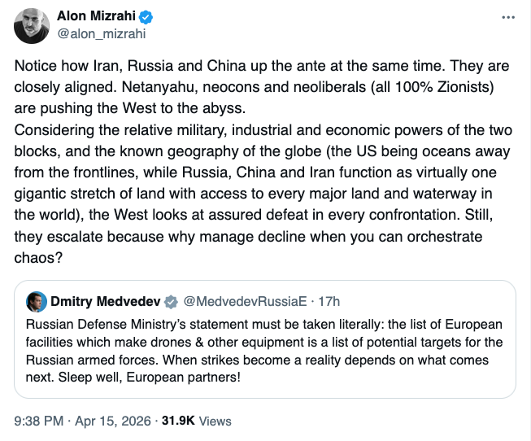
Task: Click the 31.9K view count
Action: (x=178, y=421)
